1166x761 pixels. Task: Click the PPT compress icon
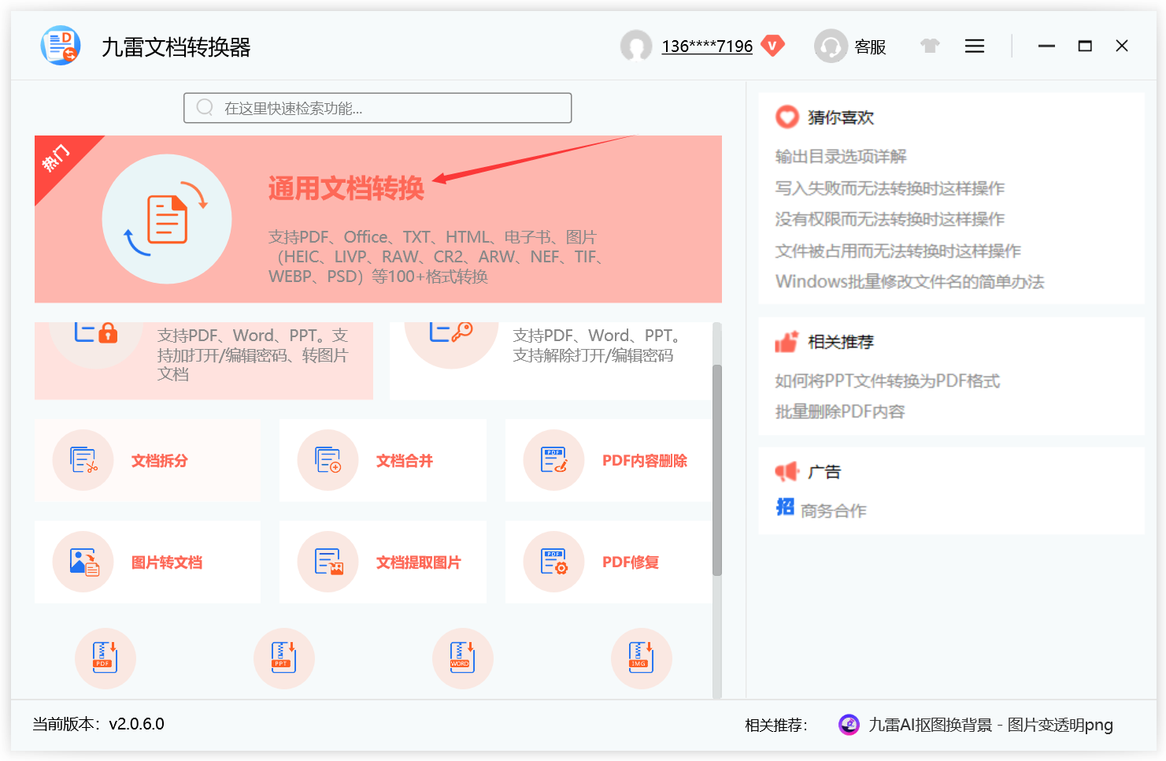coord(284,658)
